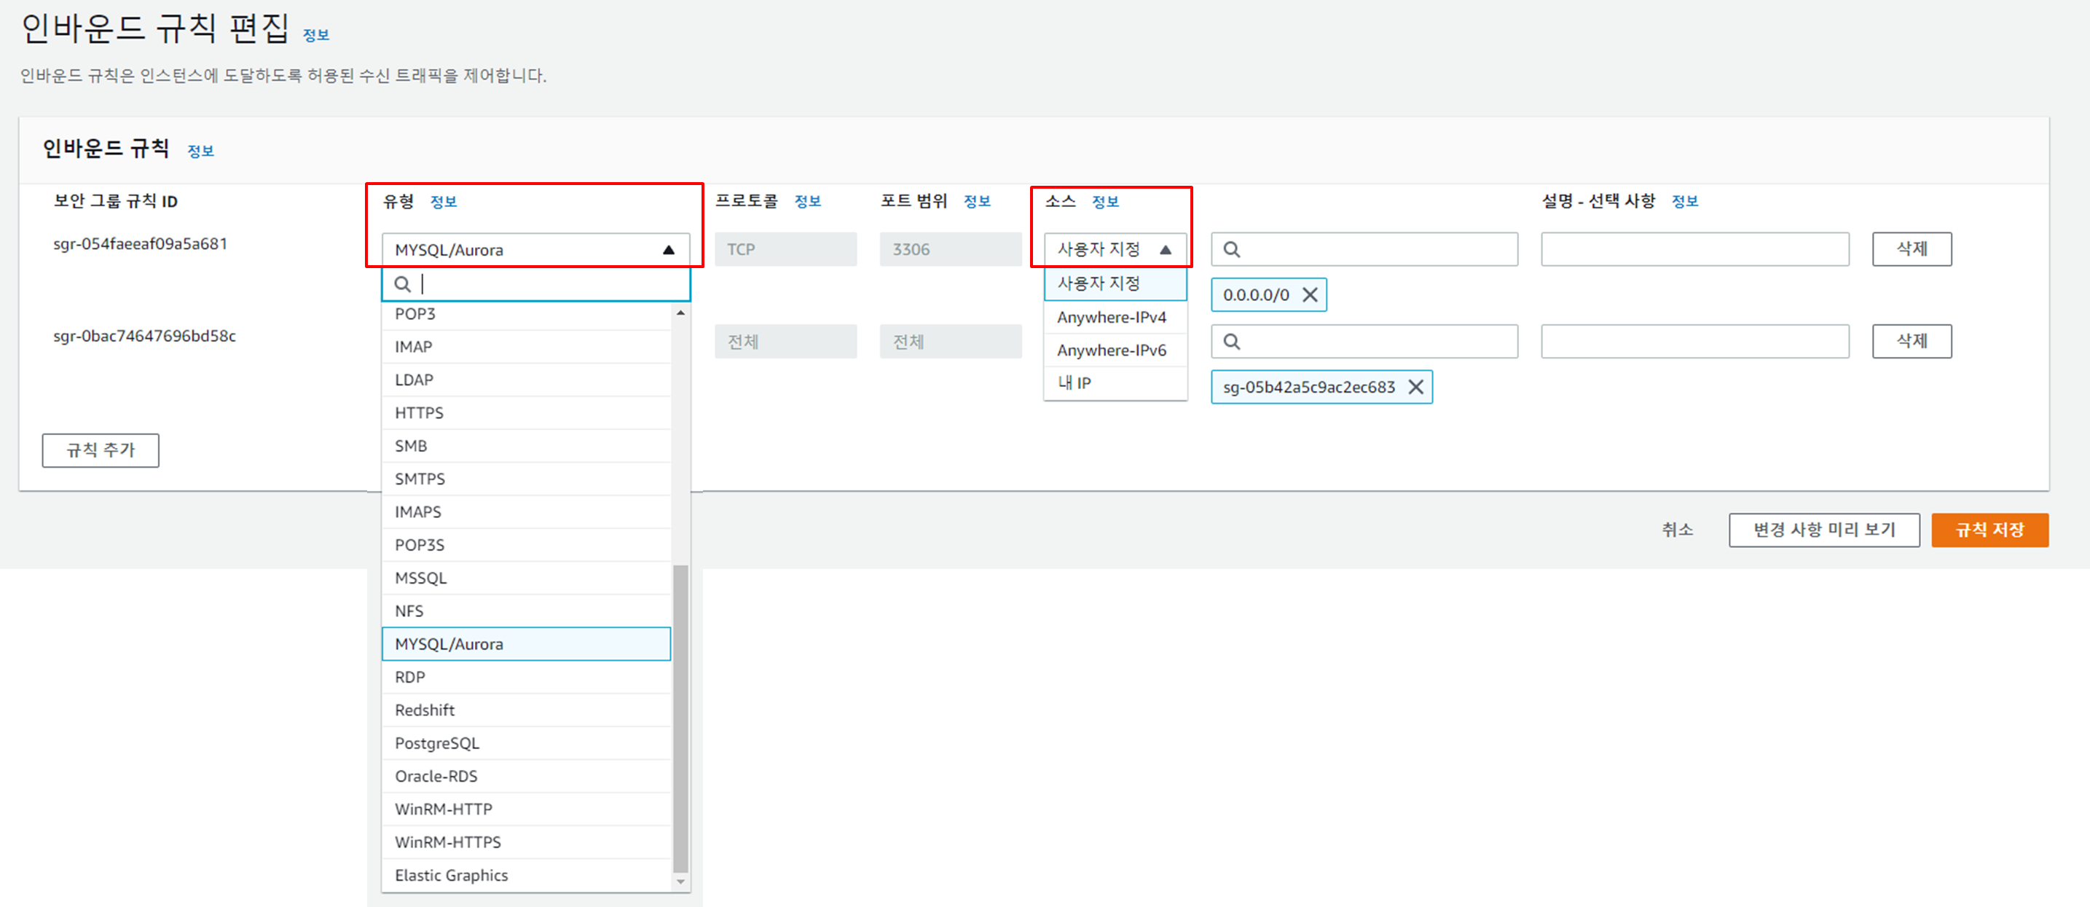Viewport: 2090px width, 907px height.
Task: Select PostgreSQL from the type list
Action: [437, 743]
